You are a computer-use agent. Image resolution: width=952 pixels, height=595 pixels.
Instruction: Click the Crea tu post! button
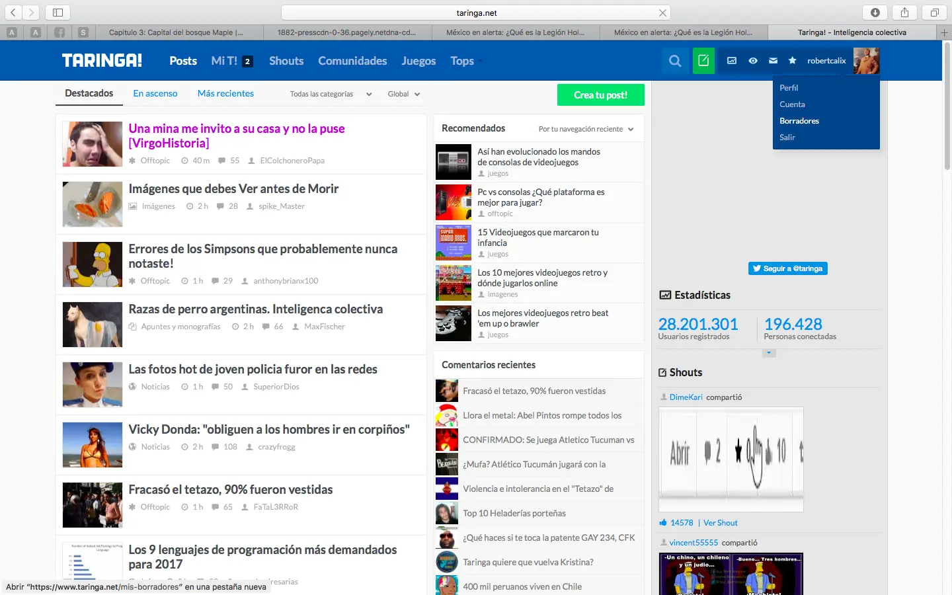(600, 95)
